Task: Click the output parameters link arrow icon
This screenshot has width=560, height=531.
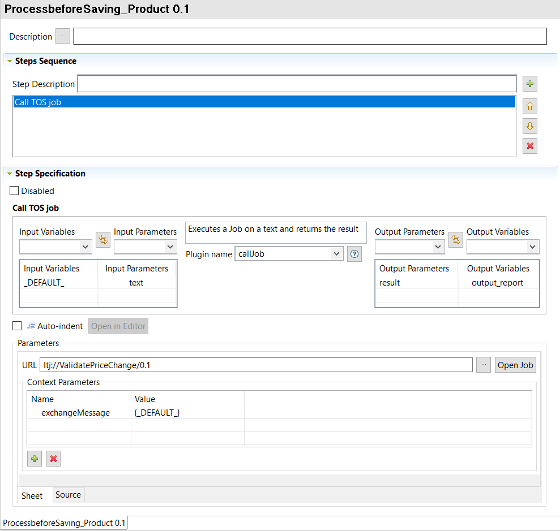Action: 455,240
